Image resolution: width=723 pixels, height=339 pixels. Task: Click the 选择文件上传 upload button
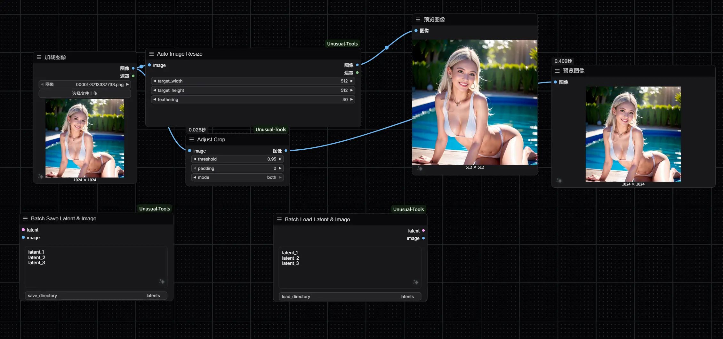pyautogui.click(x=85, y=93)
